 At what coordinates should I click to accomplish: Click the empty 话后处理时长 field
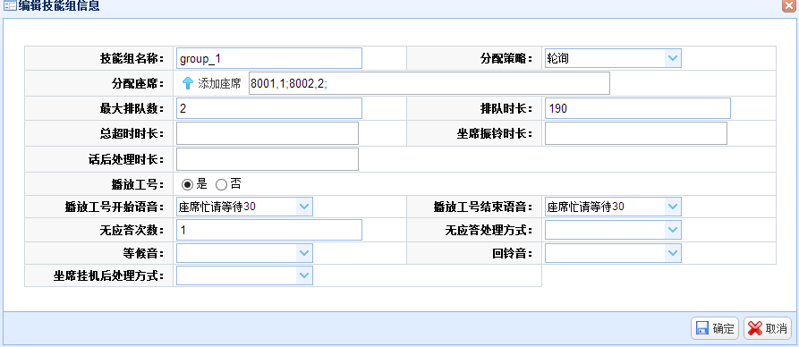(268, 159)
